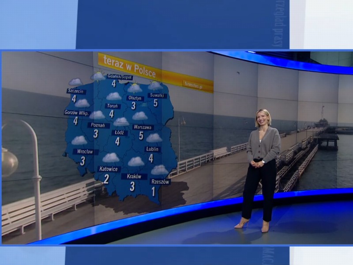
Task: Click the cloud icon above Łódź
Action: [x=121, y=122]
